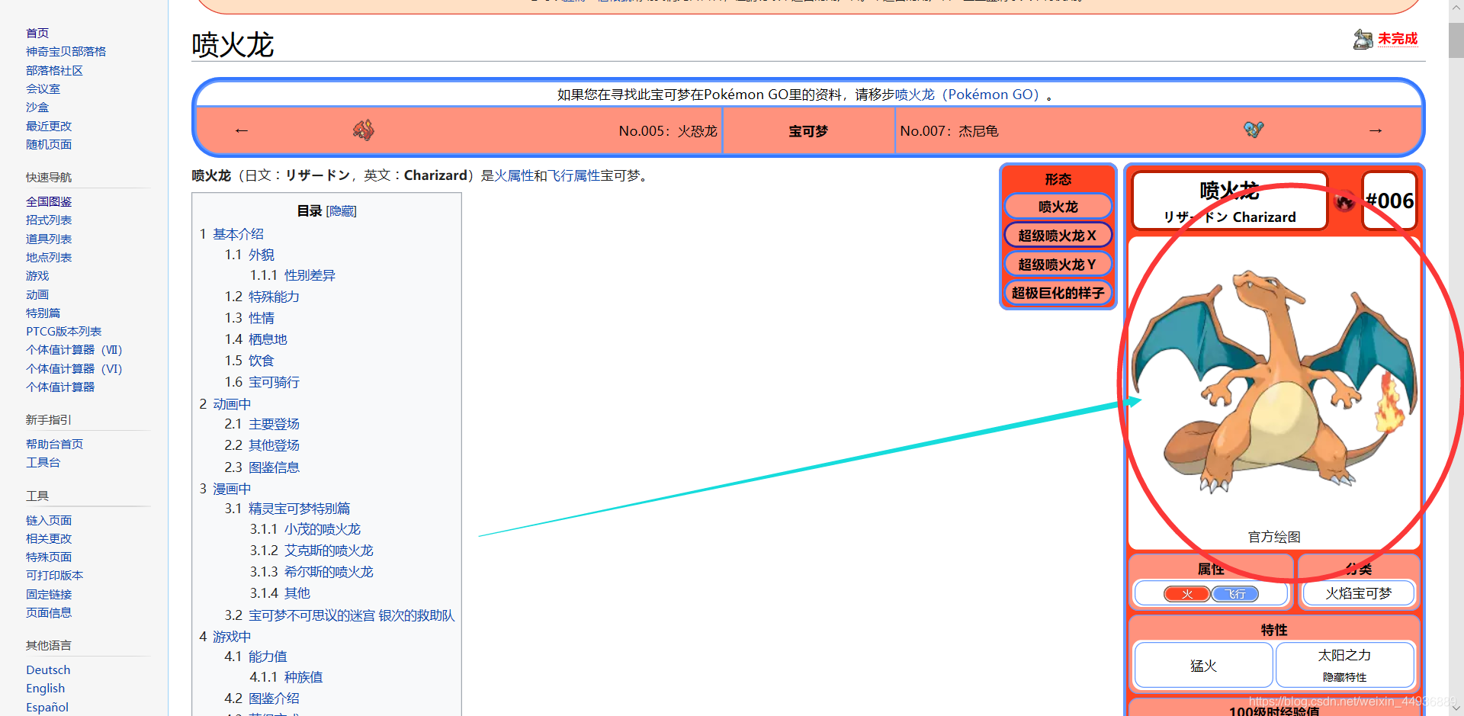Viewport: 1464px width, 716px height.
Task: Click the 宝可梦 center header link
Action: (808, 131)
